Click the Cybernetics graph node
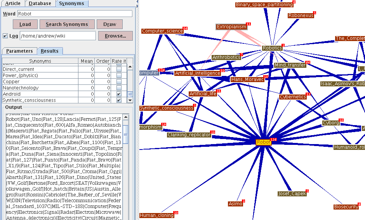 pos(293,97)
